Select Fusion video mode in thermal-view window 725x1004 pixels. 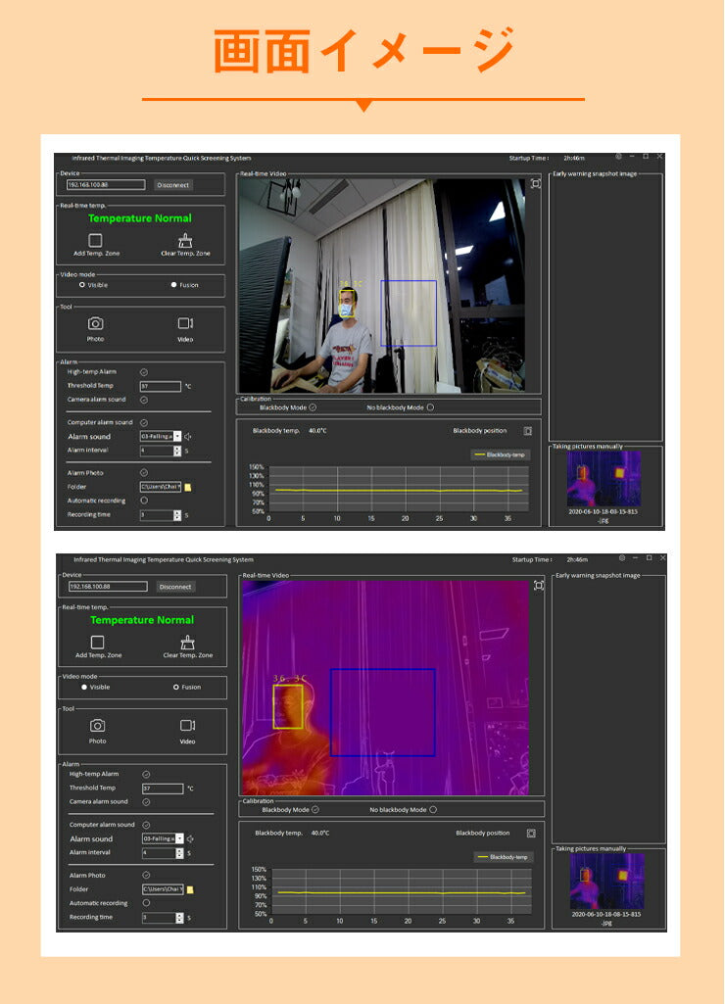(176, 687)
